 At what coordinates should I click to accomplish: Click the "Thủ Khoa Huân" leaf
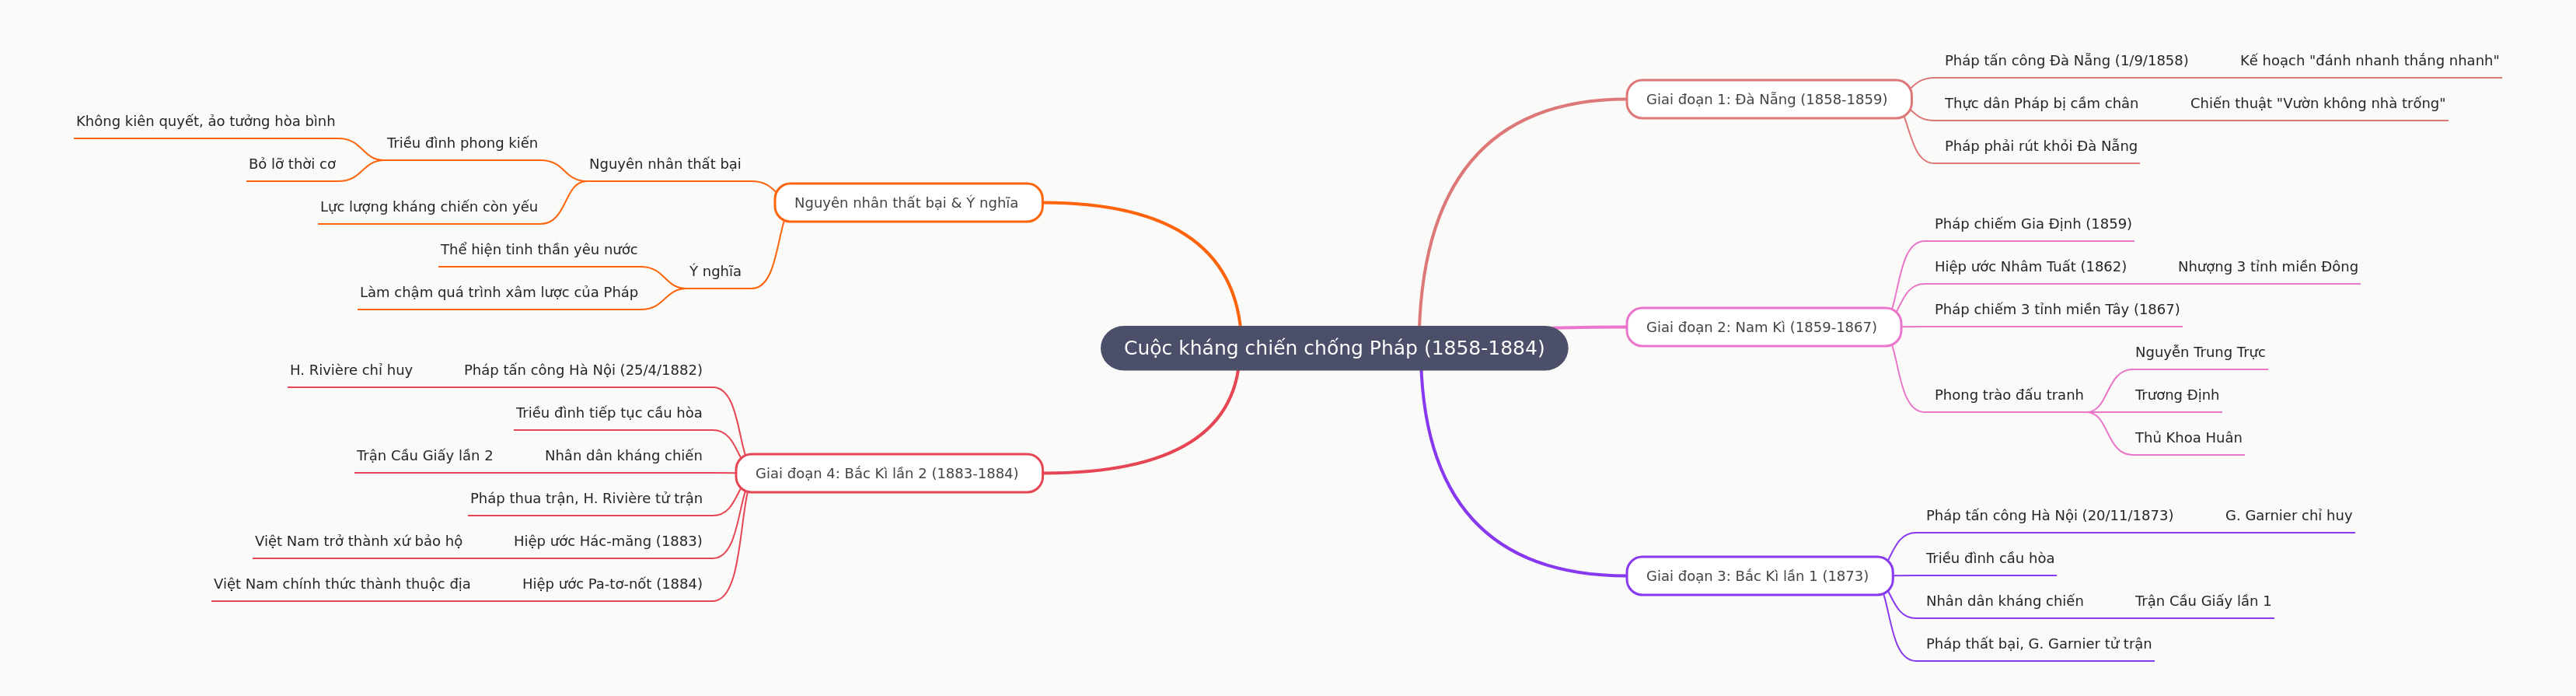pos(2187,438)
